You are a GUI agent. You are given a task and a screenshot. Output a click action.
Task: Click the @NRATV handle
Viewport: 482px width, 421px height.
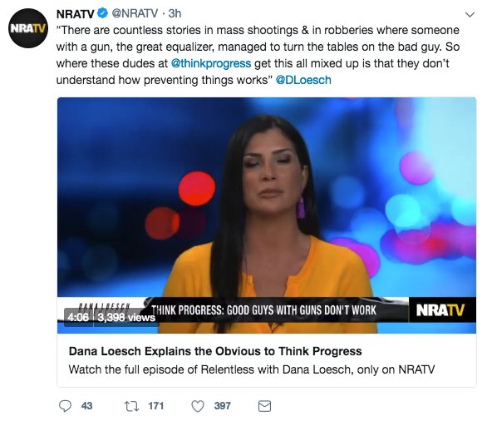click(135, 13)
